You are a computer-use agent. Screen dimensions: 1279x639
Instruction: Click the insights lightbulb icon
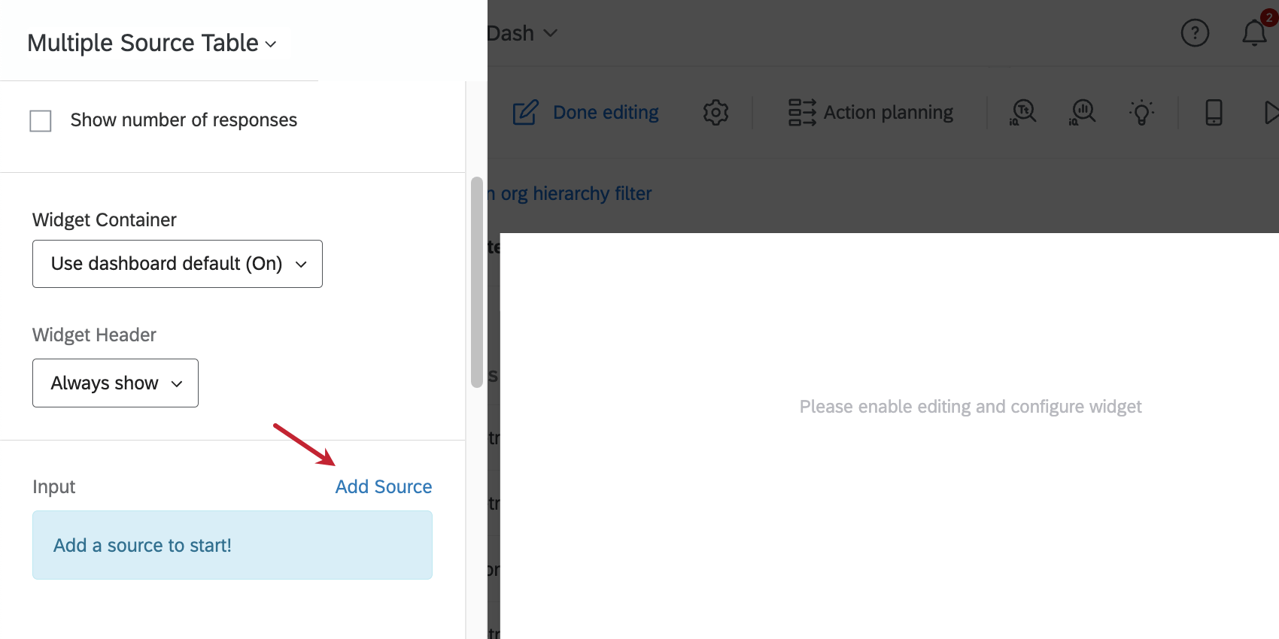(x=1143, y=113)
